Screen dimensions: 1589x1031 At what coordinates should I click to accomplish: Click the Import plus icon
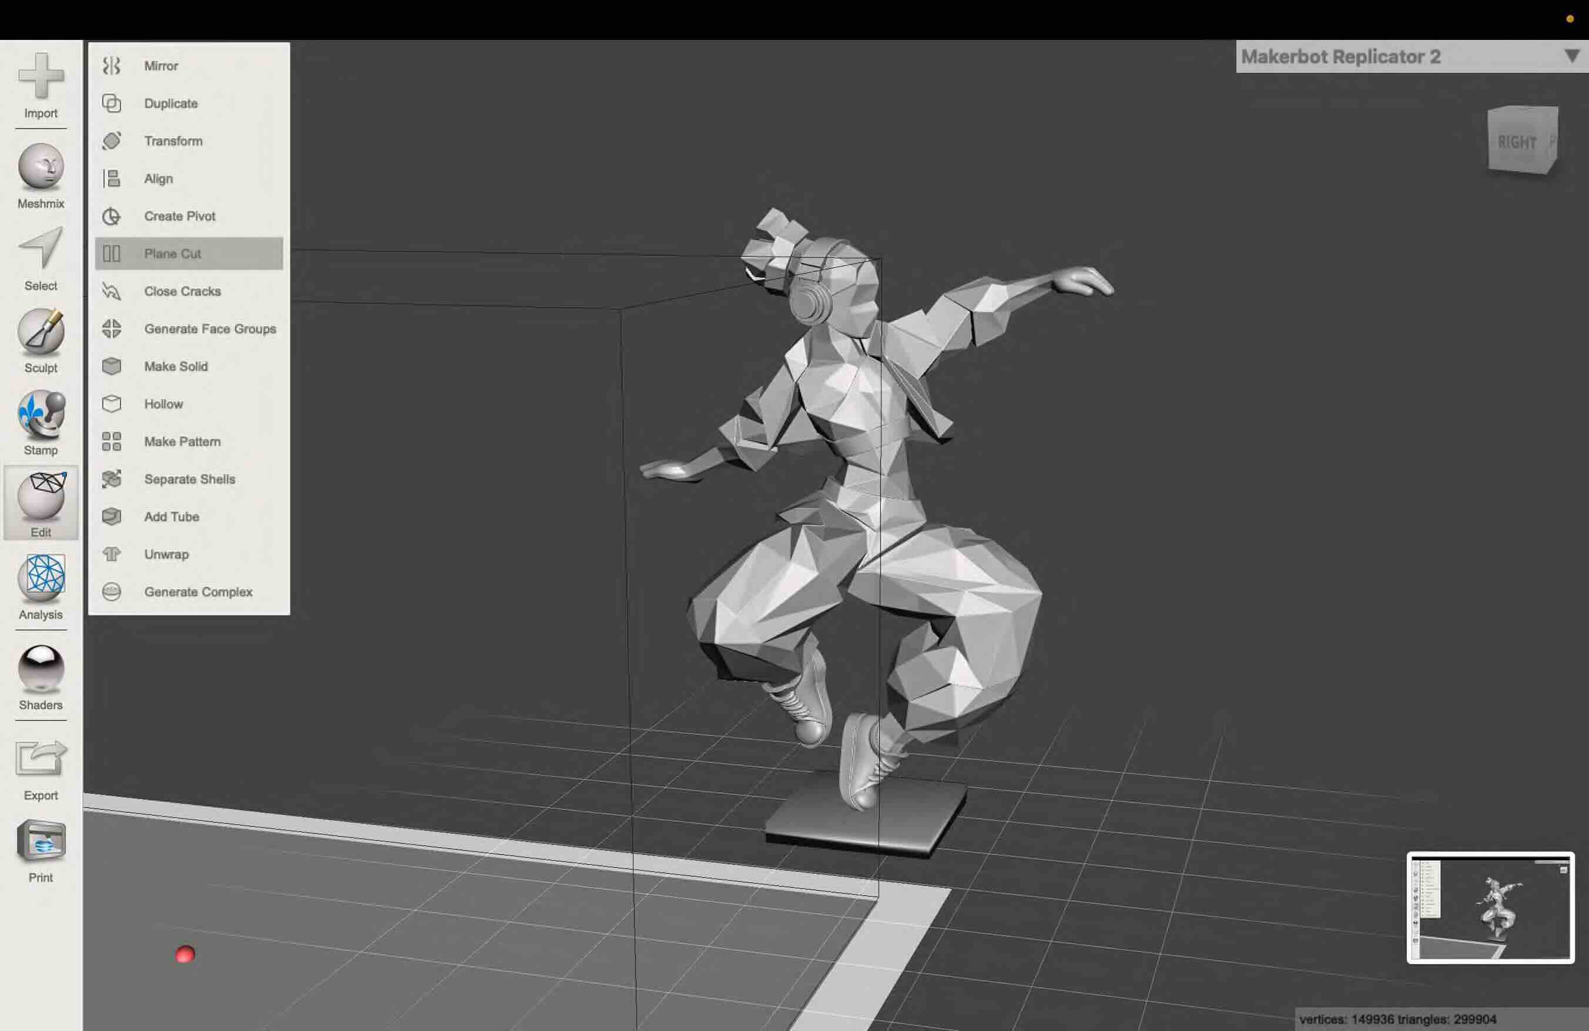41,75
